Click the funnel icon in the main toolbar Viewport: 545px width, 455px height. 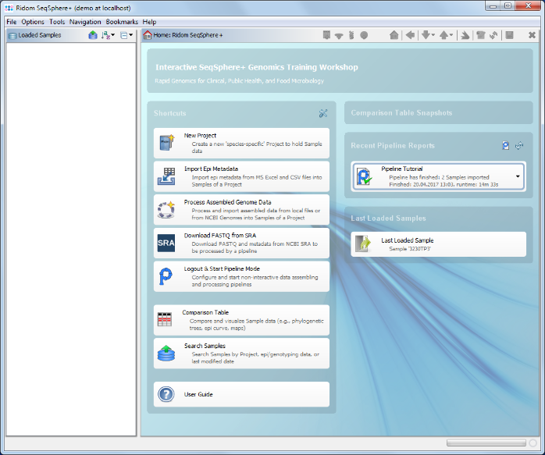[339, 35]
